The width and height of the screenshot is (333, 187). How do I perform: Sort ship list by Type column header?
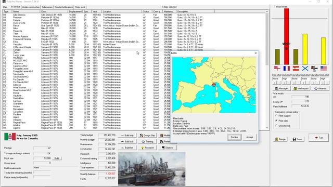pos(7,11)
